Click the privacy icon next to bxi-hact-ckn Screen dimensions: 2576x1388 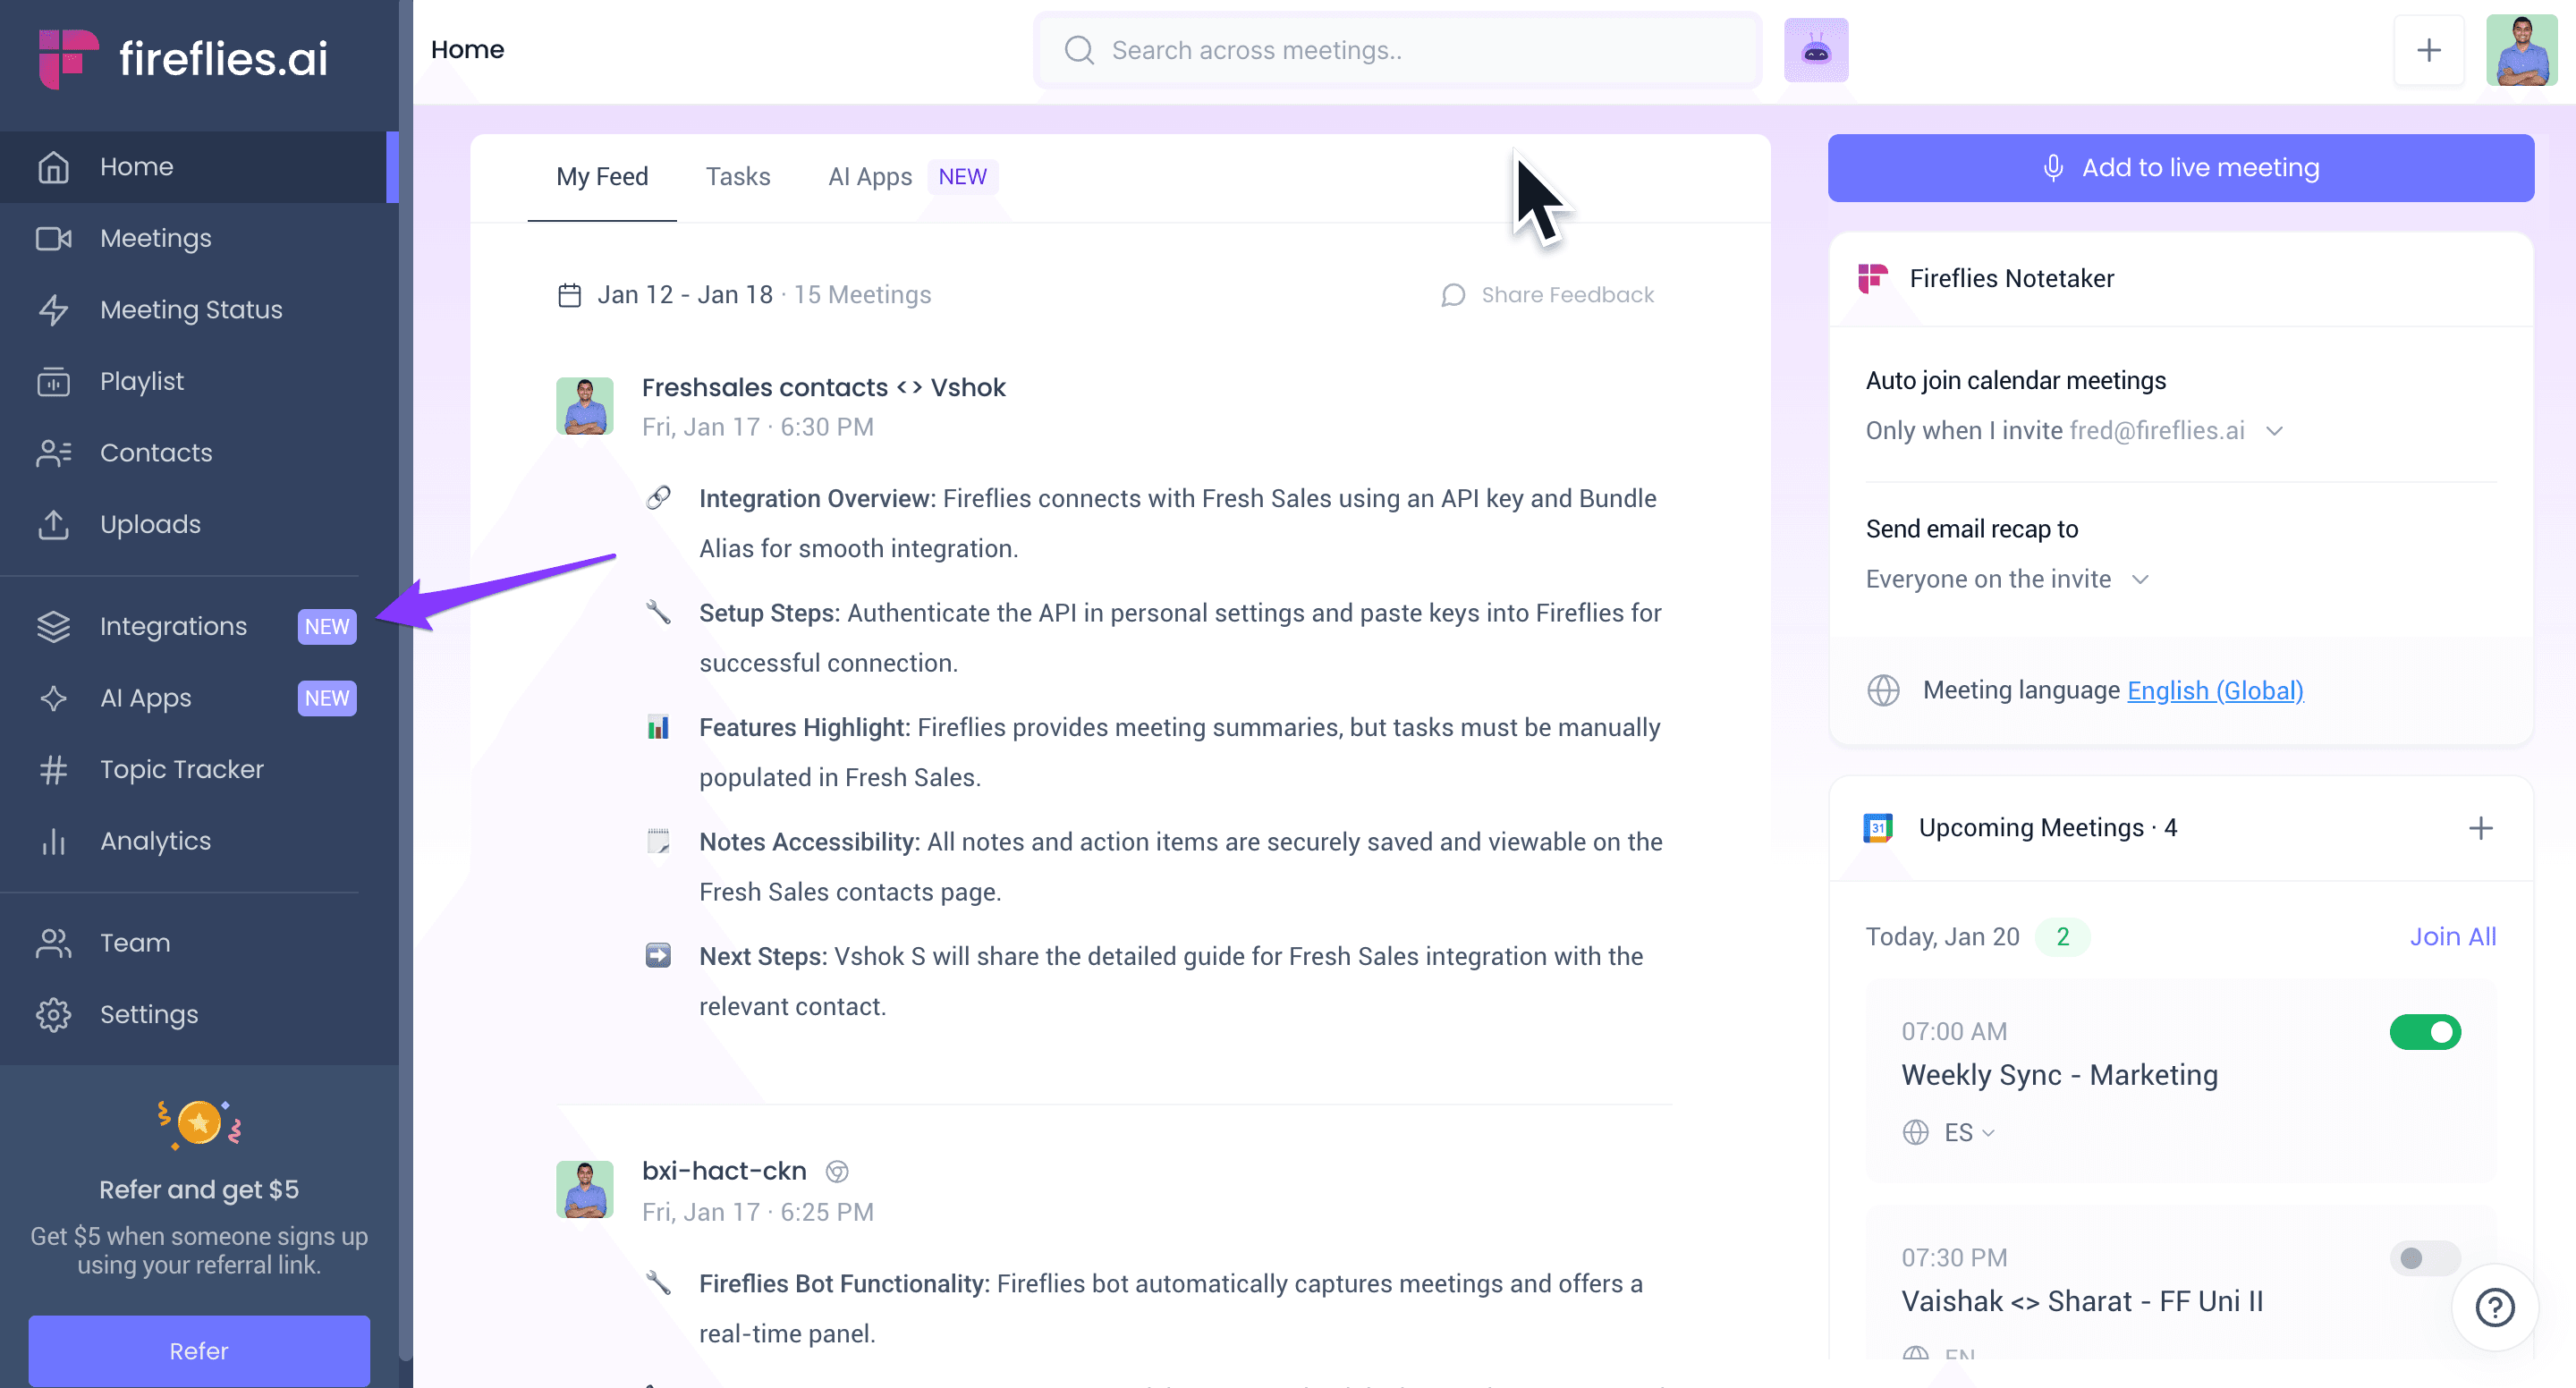tap(838, 1171)
